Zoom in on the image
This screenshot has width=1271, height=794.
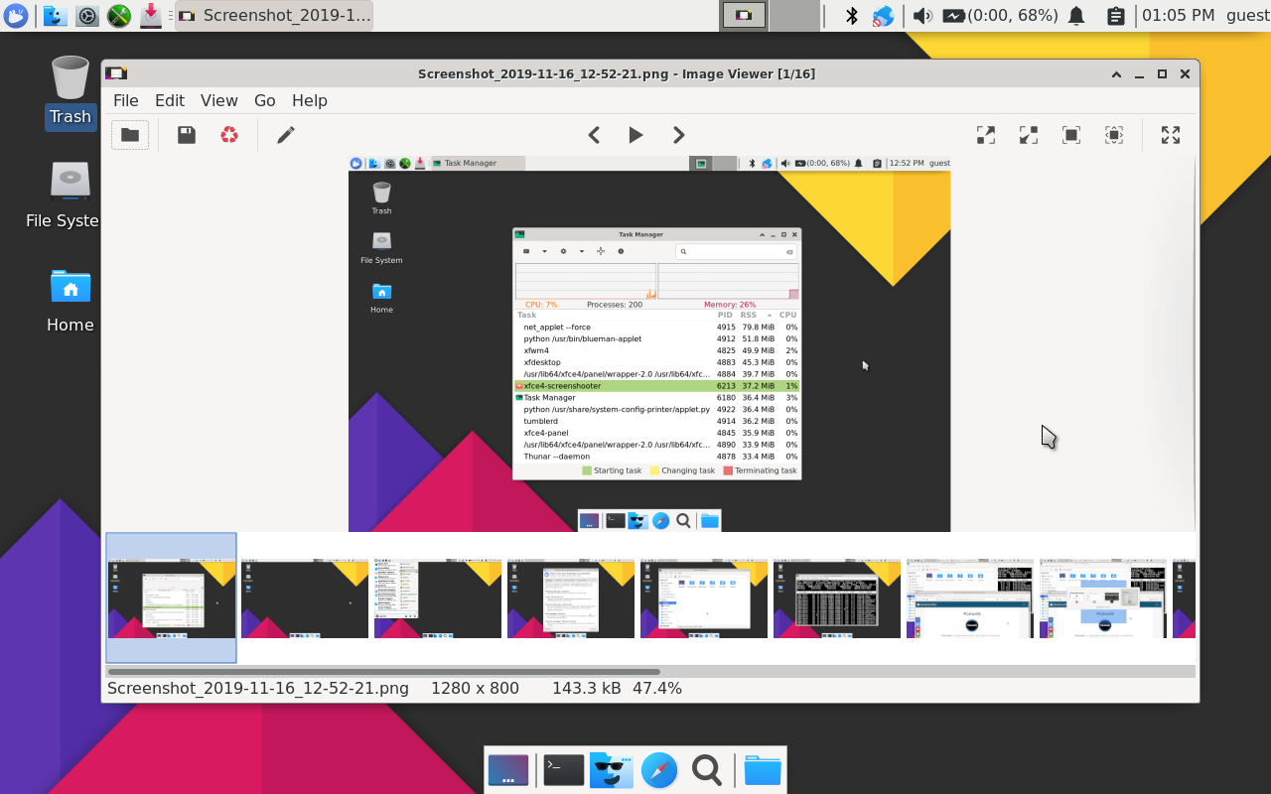pos(986,135)
